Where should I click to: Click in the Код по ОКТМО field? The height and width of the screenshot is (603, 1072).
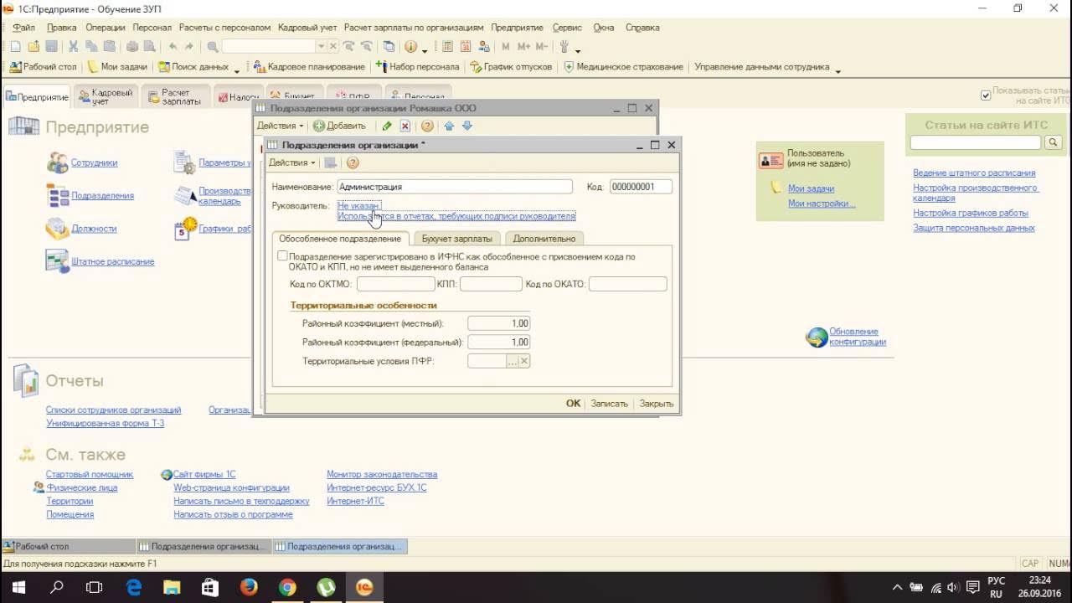coord(395,284)
